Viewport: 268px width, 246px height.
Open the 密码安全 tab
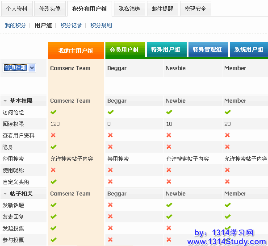tap(195, 8)
